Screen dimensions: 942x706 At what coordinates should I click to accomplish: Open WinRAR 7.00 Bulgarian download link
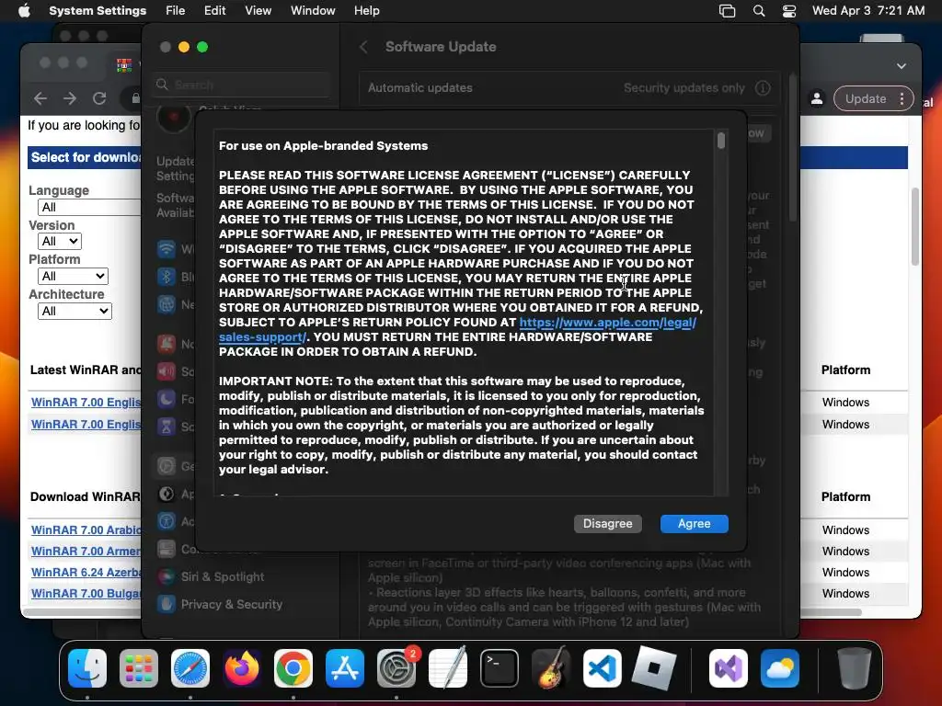tap(86, 593)
